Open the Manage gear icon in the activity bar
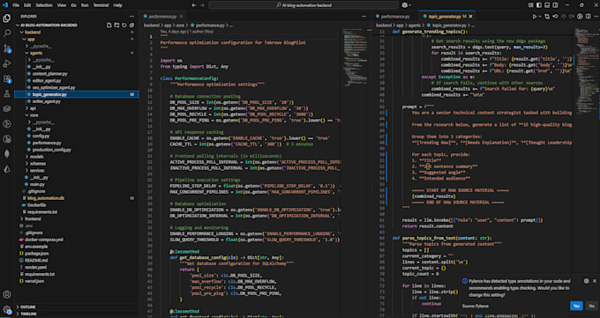The height and width of the screenshot is (318, 600). click(x=6, y=309)
